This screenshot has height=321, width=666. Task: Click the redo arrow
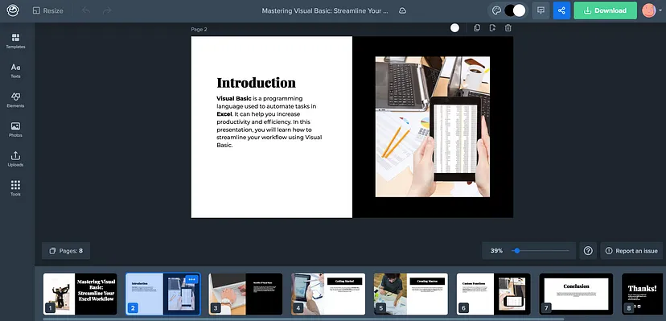coord(107,10)
